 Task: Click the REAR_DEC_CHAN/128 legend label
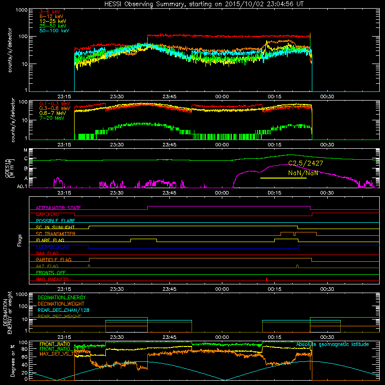64,310
